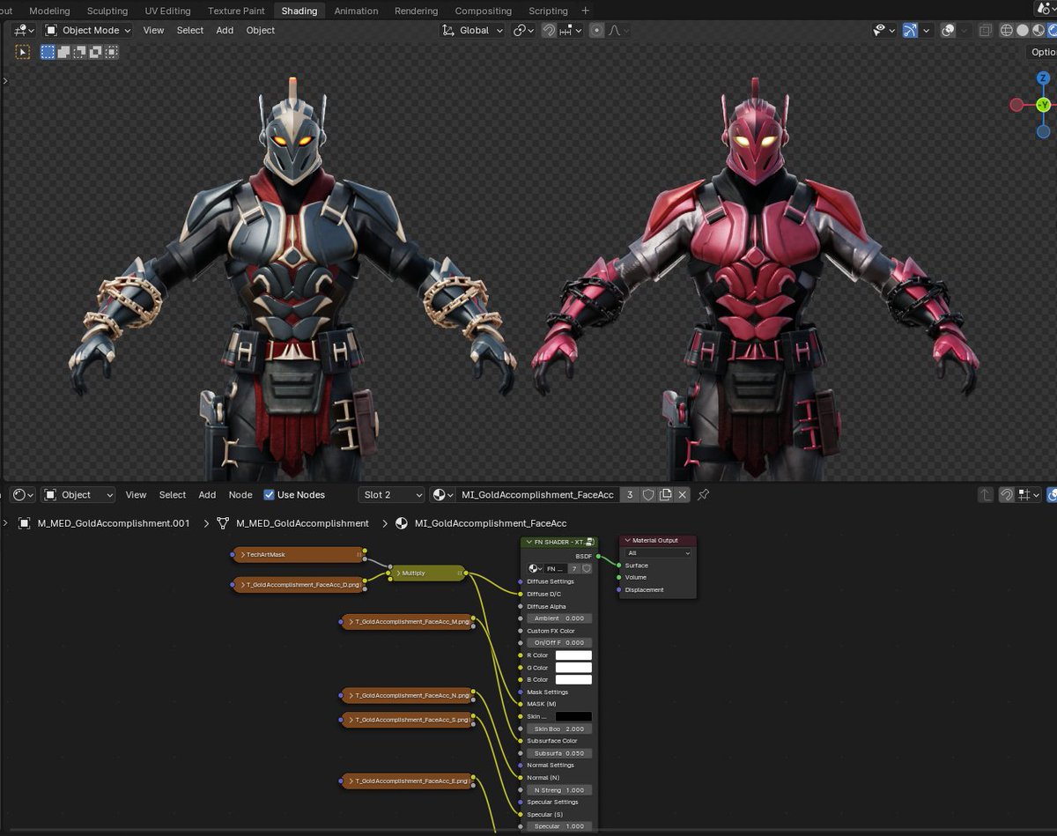Screen dimensions: 1057x836
Task: Open the object types visibility eye dropdown
Action: (883, 30)
